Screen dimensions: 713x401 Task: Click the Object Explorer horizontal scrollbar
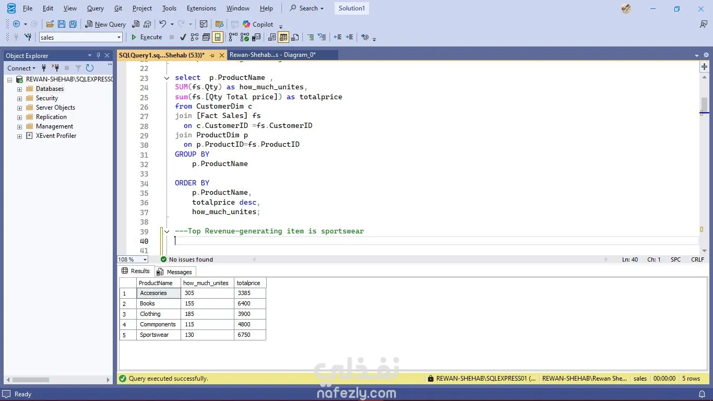pyautogui.click(x=31, y=380)
